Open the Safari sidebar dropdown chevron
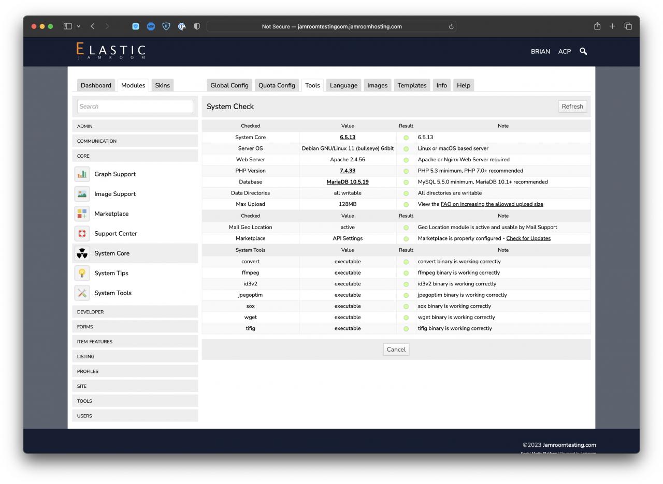 click(x=79, y=26)
